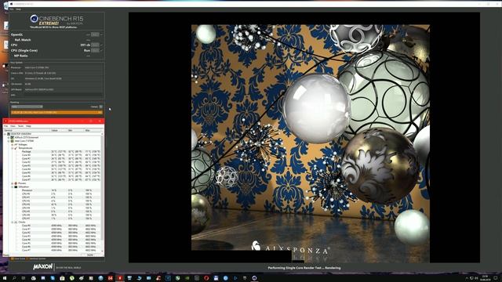
Task: Click the Cinebench icon on the taskbar
Action: (254, 278)
